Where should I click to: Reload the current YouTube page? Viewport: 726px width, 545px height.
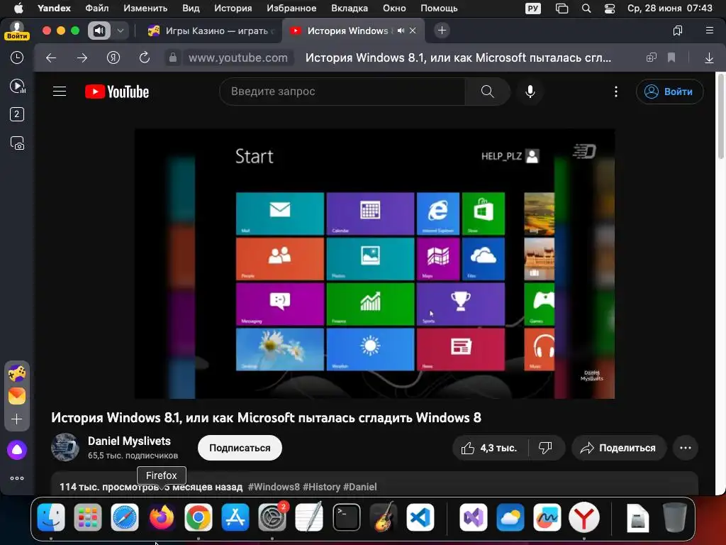(x=145, y=57)
